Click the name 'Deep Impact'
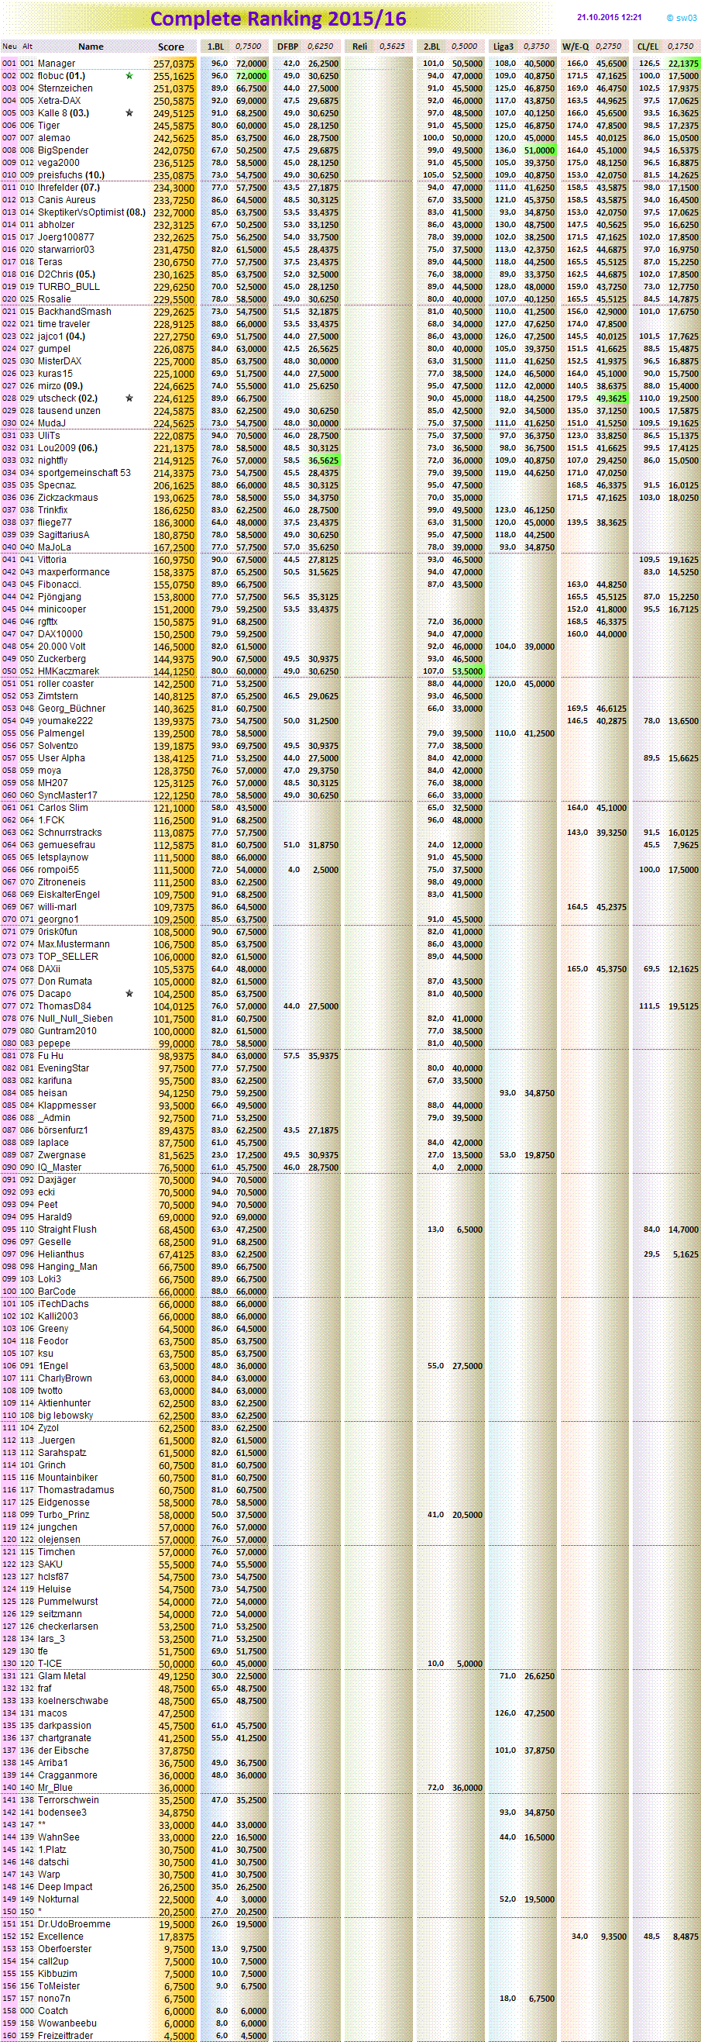This screenshot has width=701, height=2042. click(65, 1887)
